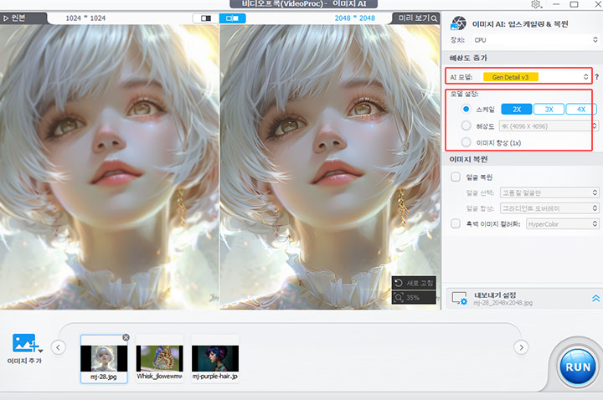Click the 2048 * 2048 output size text
603x400 pixels.
point(354,18)
